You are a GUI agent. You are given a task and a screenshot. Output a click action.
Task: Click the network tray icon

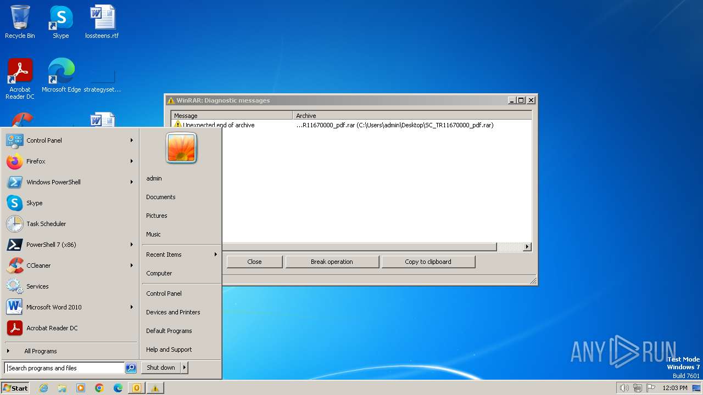coord(637,388)
